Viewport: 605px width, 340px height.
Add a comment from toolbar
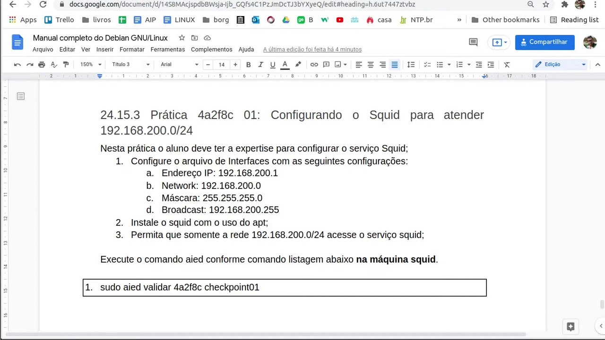[326, 64]
